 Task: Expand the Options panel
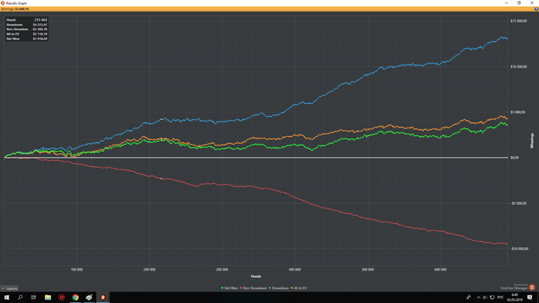point(9,288)
